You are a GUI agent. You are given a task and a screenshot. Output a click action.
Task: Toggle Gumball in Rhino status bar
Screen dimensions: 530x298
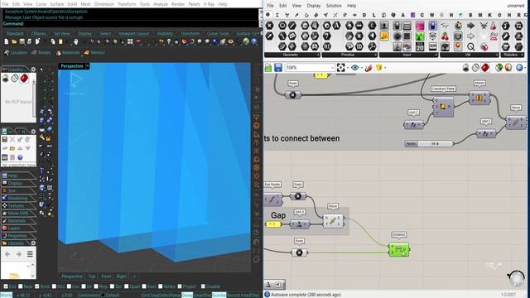(x=219, y=295)
